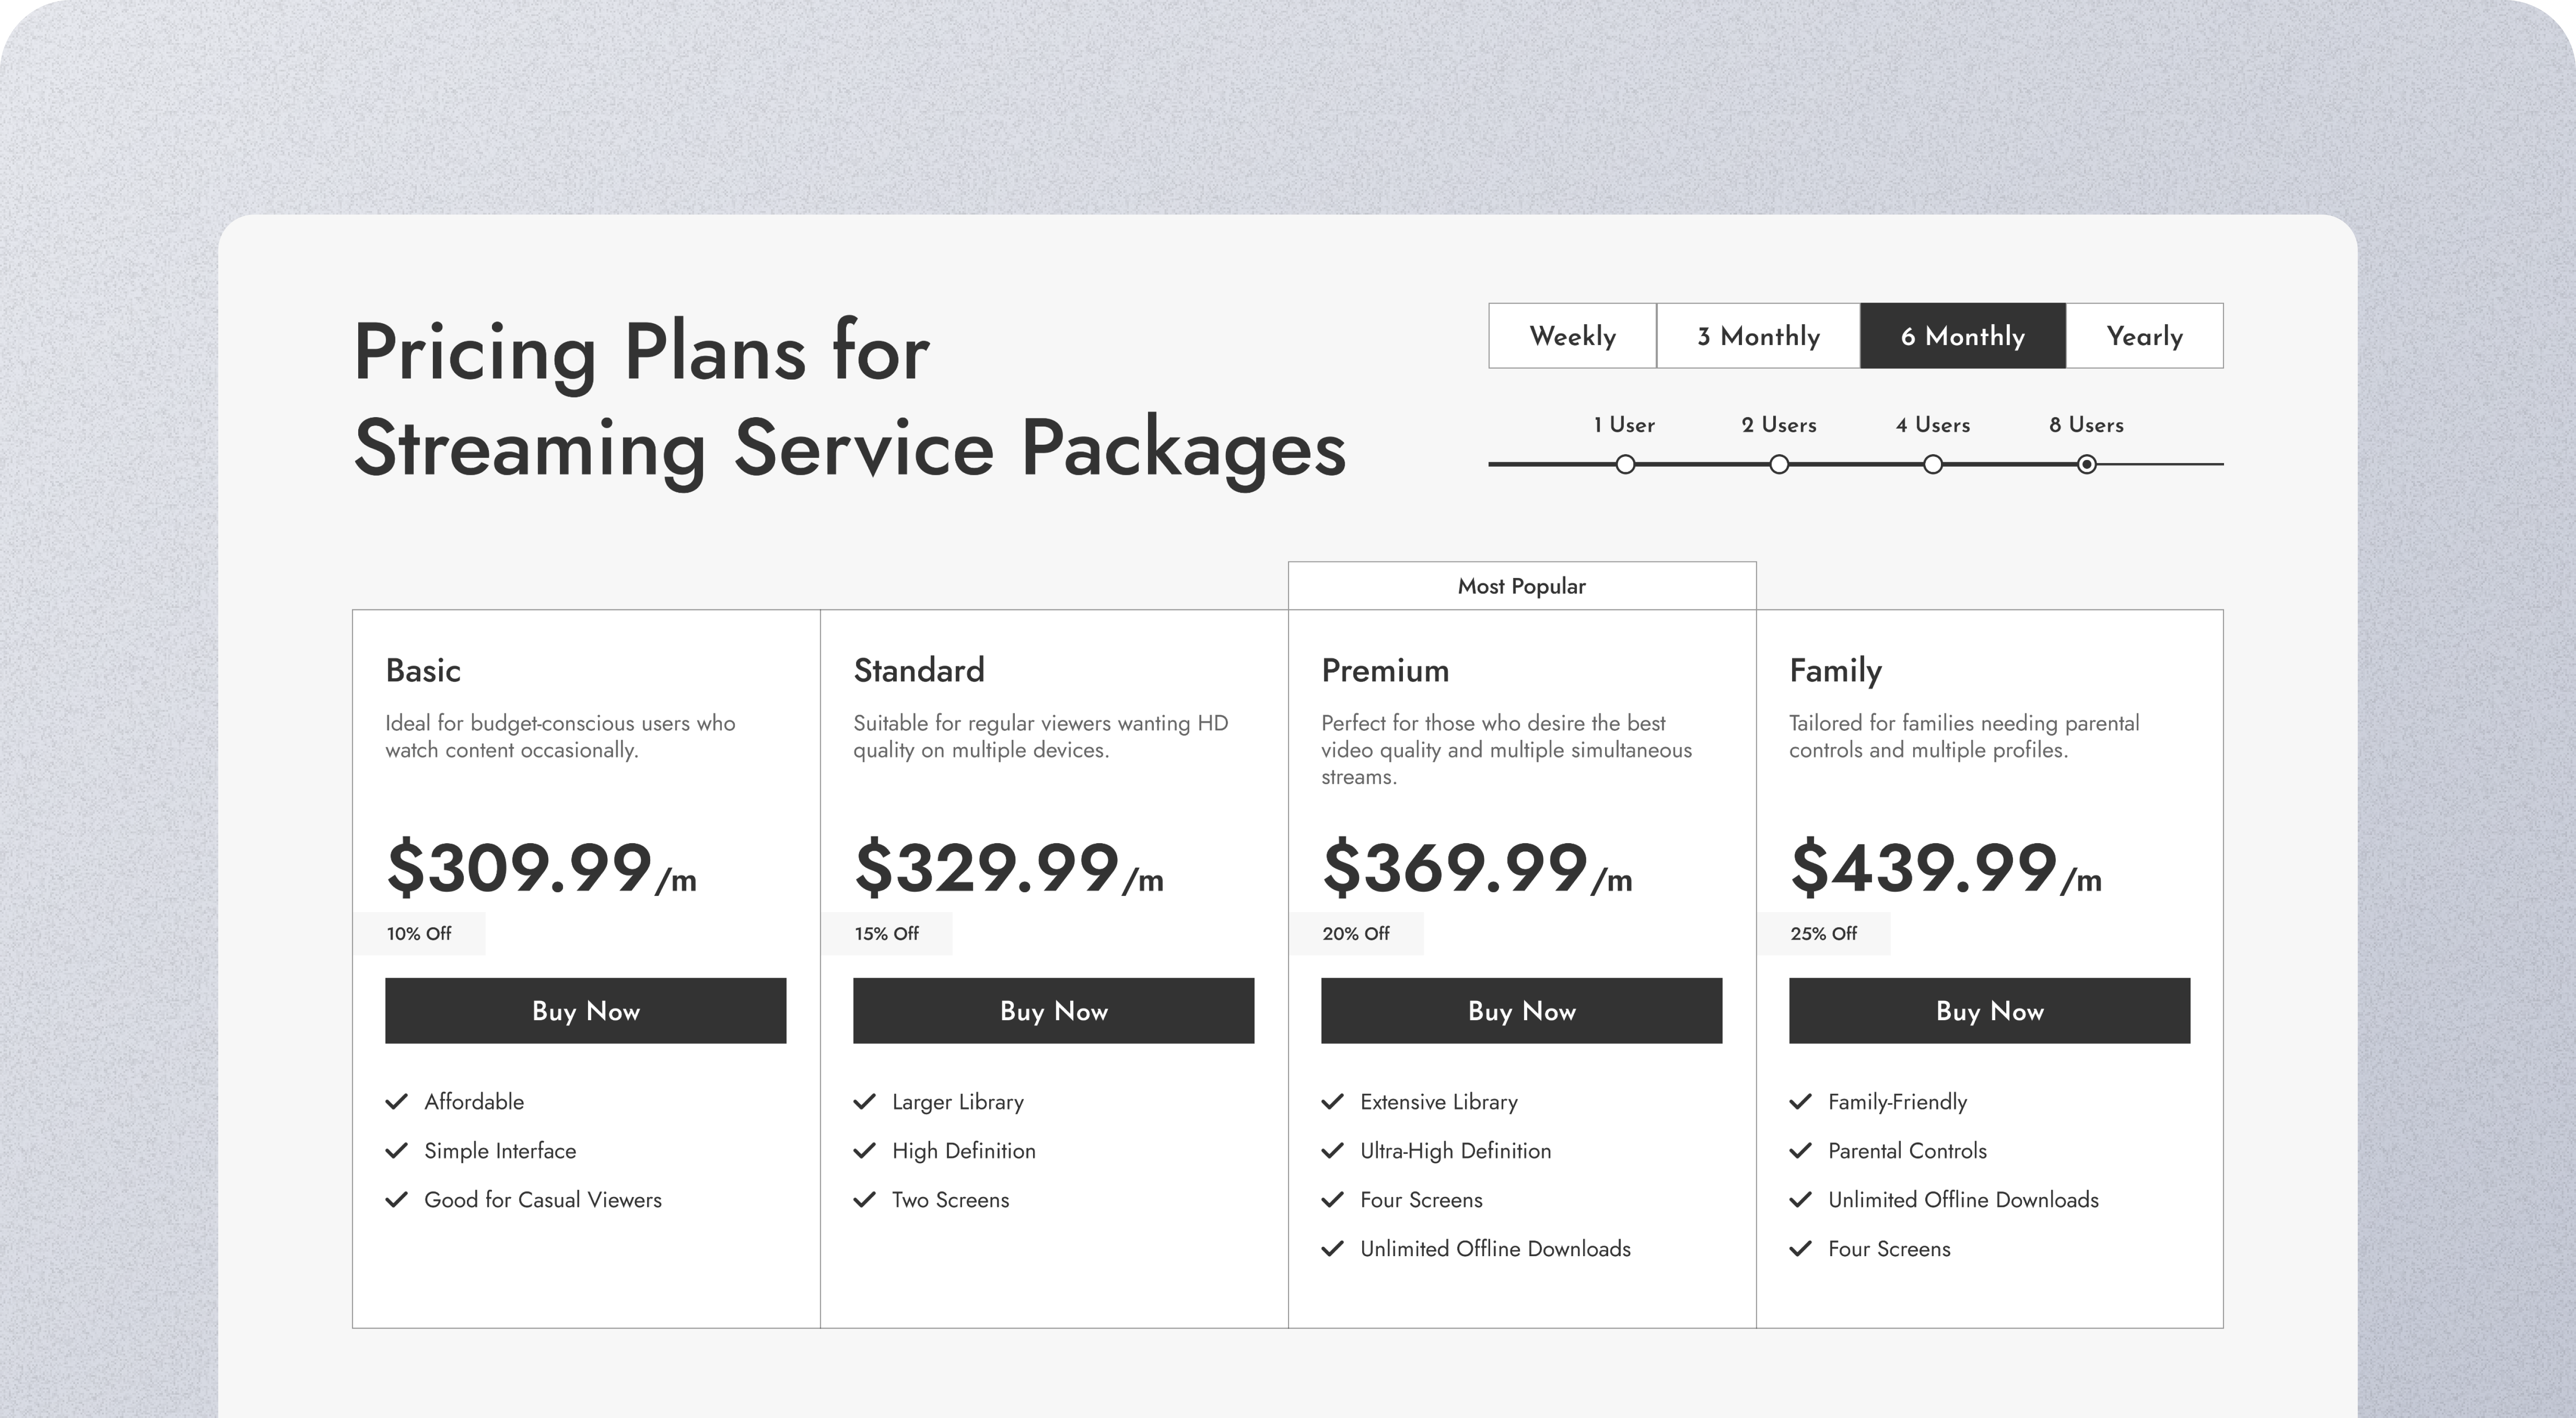Select the 2 Users slider point
The width and height of the screenshot is (2576, 1418).
coord(1779,464)
